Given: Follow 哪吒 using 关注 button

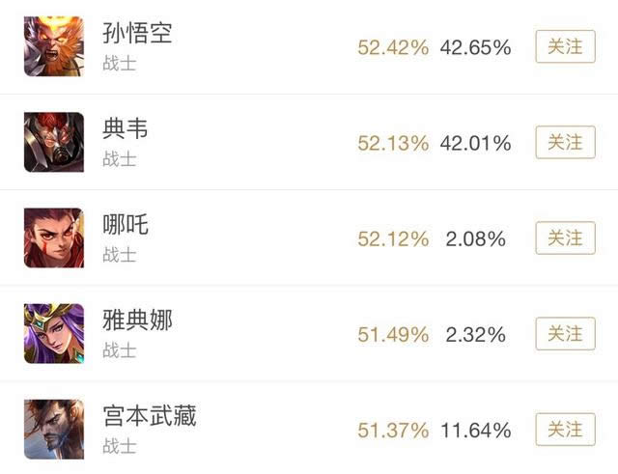Looking at the screenshot, I should pos(565,237).
